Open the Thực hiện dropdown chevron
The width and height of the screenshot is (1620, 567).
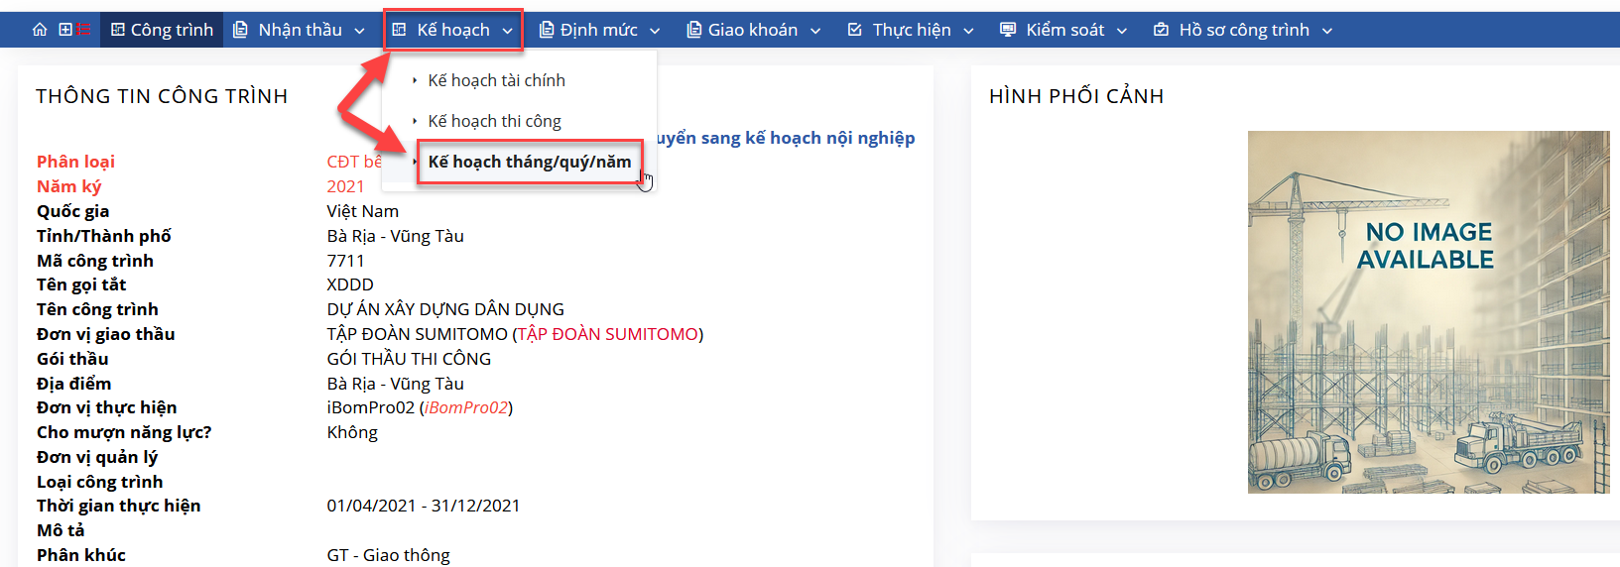[968, 31]
